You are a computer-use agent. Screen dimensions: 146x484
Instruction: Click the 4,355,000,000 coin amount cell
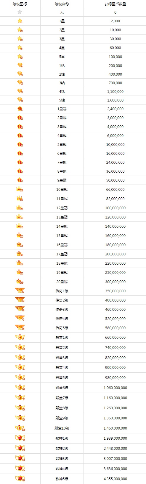coord(115,479)
